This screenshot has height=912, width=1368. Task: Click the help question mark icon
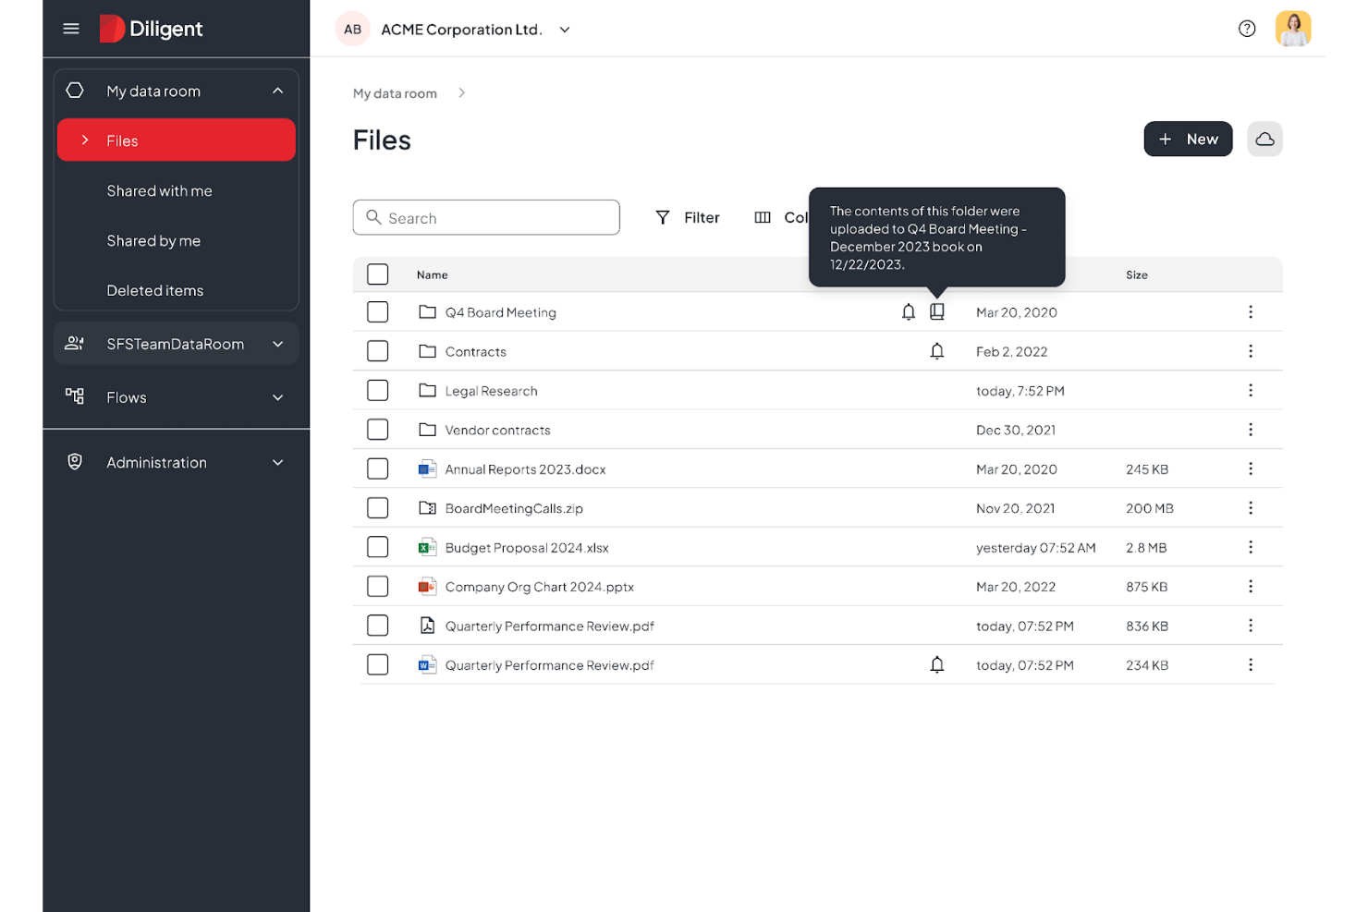(x=1247, y=29)
